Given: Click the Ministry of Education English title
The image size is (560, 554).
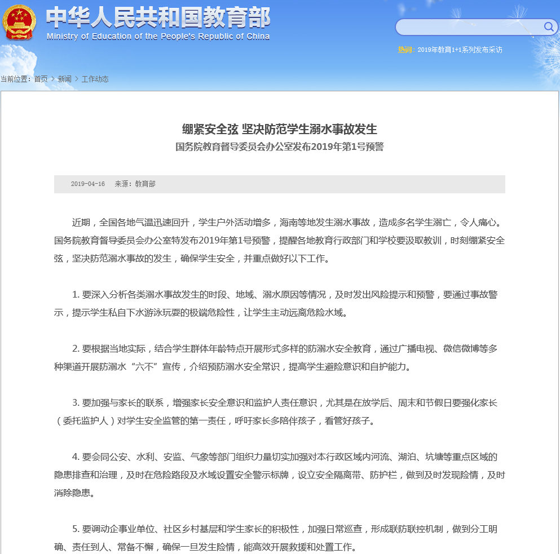Looking at the screenshot, I should click(158, 37).
